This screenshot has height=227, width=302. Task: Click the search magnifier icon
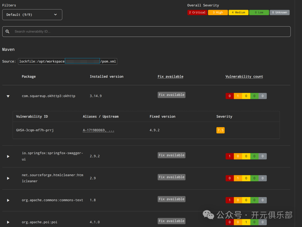click(8, 31)
